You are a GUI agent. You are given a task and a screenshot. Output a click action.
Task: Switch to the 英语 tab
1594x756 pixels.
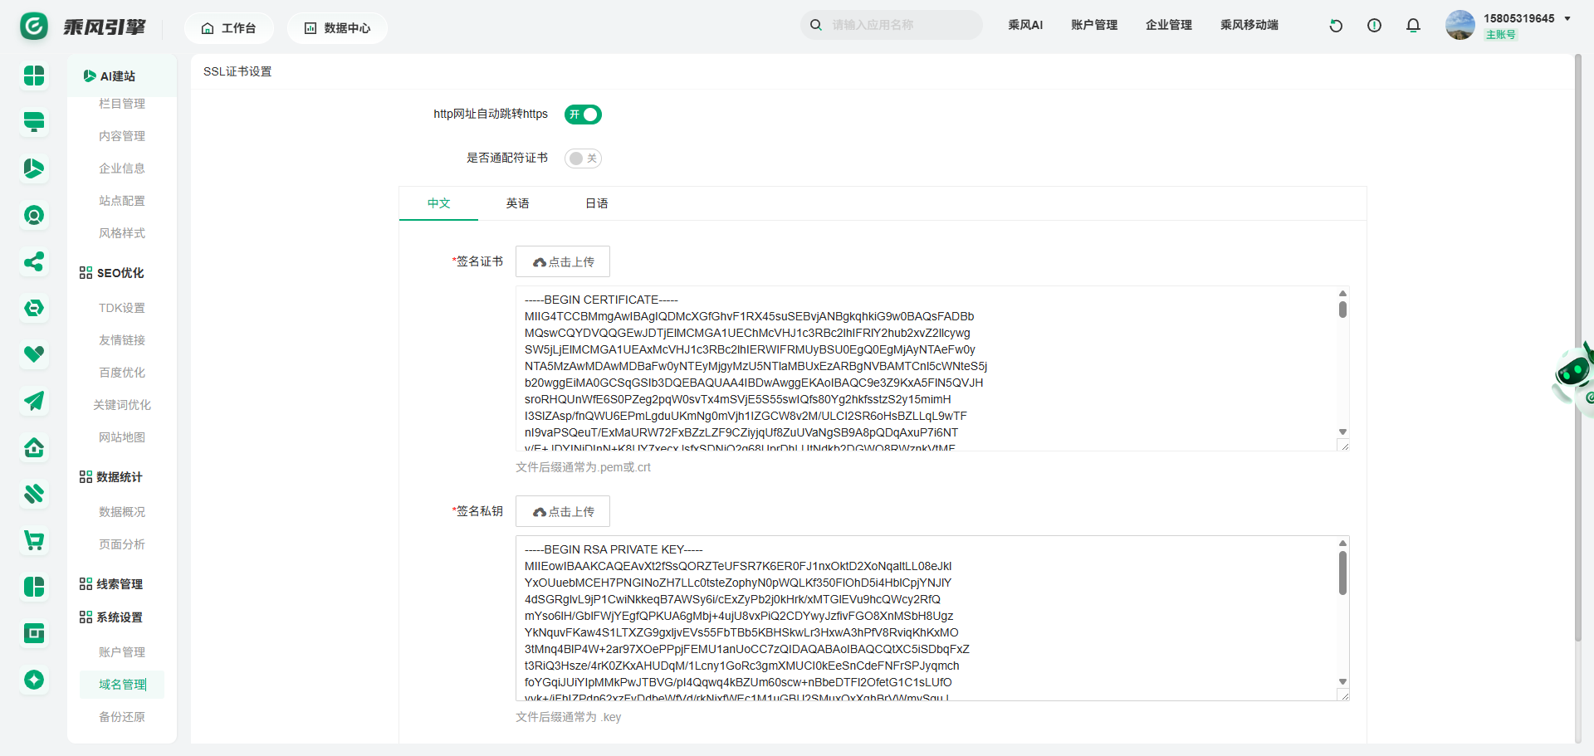coord(517,203)
